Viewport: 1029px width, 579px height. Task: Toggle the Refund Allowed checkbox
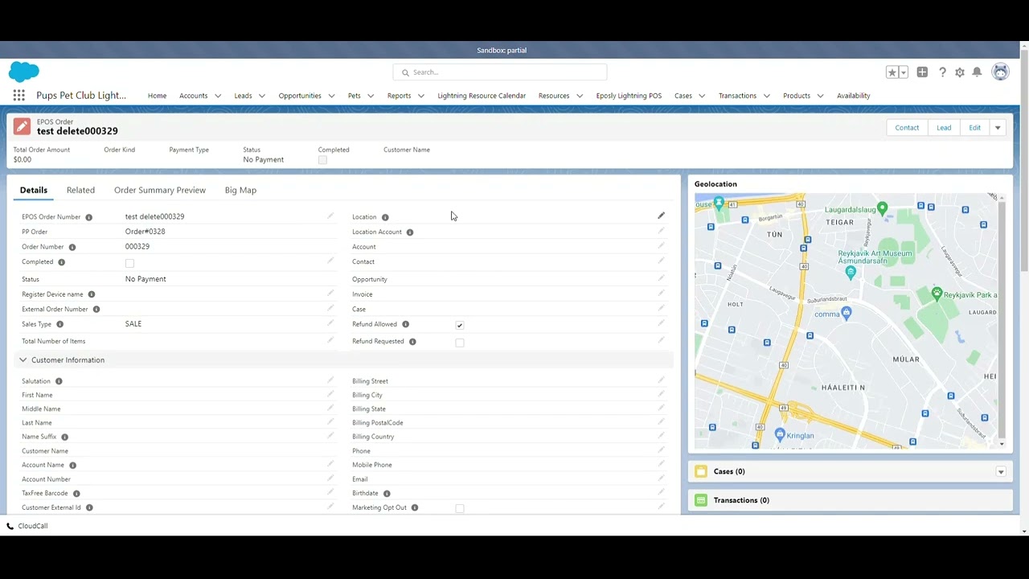(460, 325)
